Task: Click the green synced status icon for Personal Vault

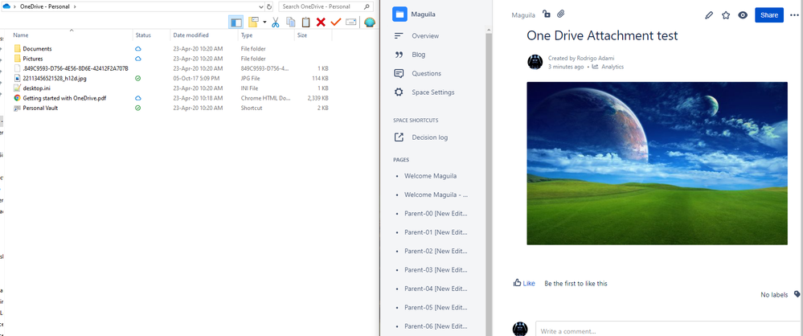Action: click(137, 108)
